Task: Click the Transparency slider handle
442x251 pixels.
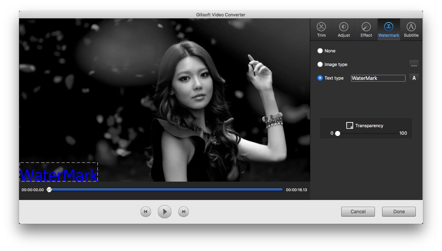Action: pyautogui.click(x=337, y=133)
